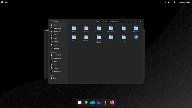Open Trash in the sidebar
Image resolution: width=192 pixels, height=108 pixels.
tap(58, 45)
